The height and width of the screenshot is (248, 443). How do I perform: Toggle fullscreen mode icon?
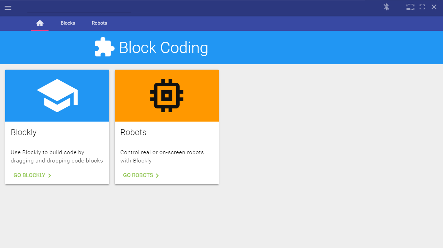coord(422,7)
